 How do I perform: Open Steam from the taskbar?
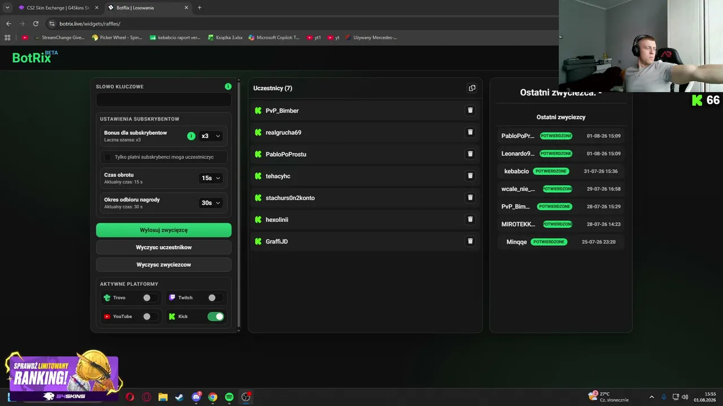coord(179,397)
